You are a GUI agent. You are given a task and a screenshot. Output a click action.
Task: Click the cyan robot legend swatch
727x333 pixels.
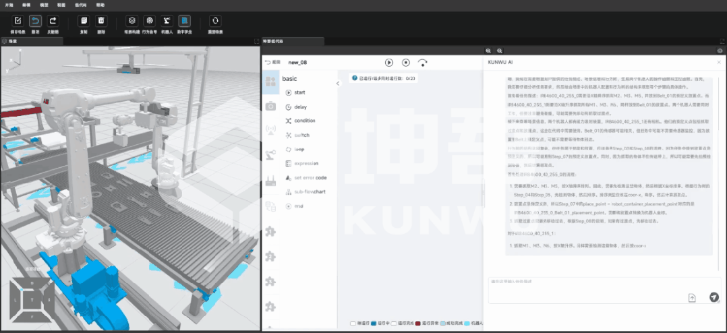point(467,323)
